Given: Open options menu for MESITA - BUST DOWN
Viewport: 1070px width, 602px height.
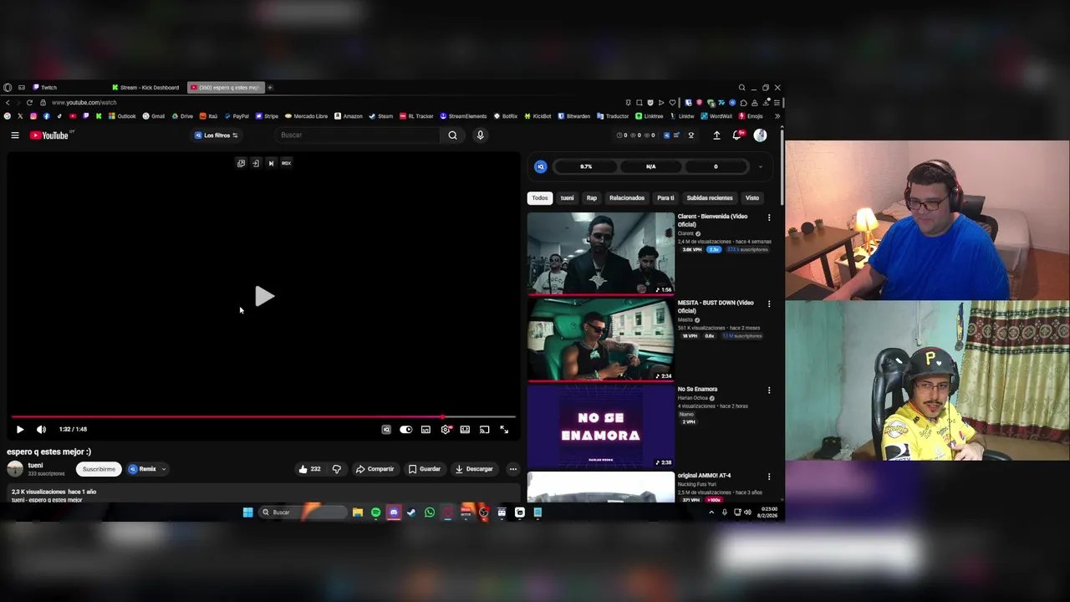Looking at the screenshot, I should tap(769, 304).
